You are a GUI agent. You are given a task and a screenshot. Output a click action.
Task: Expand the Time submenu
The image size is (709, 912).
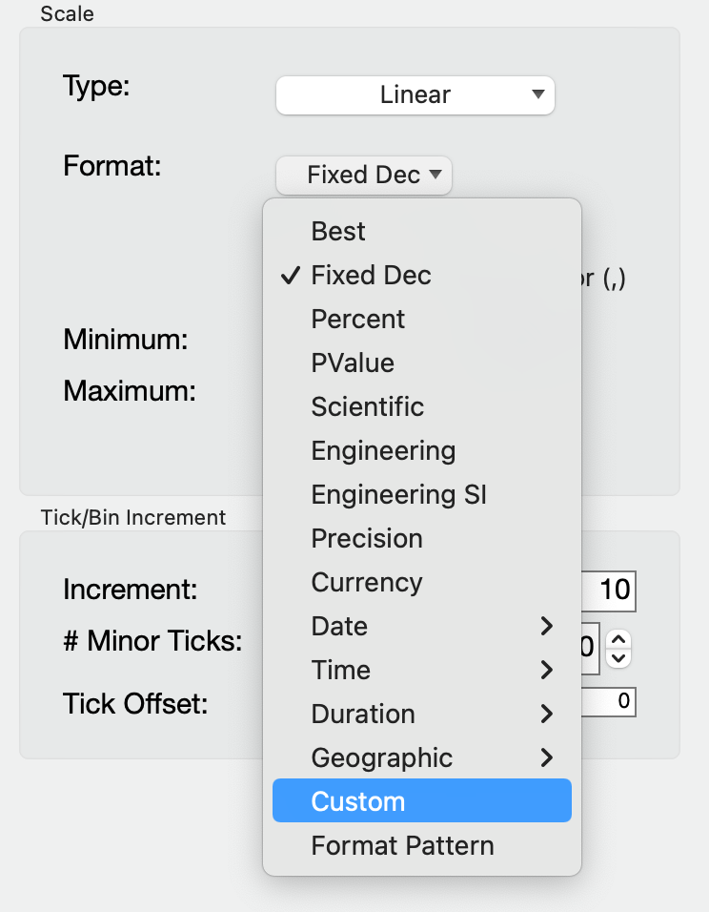click(x=340, y=670)
